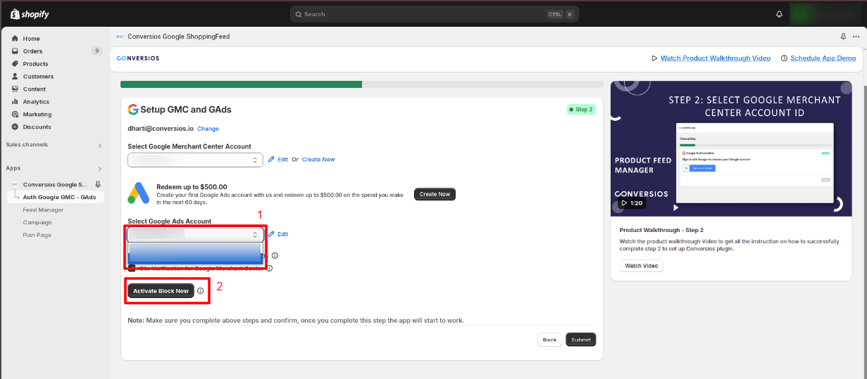Click the Activate Block Now button
The height and width of the screenshot is (379, 867).
pos(161,291)
